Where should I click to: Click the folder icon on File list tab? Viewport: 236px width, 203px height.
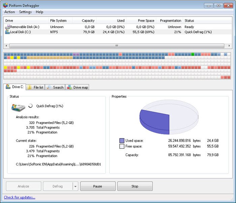click(x=30, y=87)
